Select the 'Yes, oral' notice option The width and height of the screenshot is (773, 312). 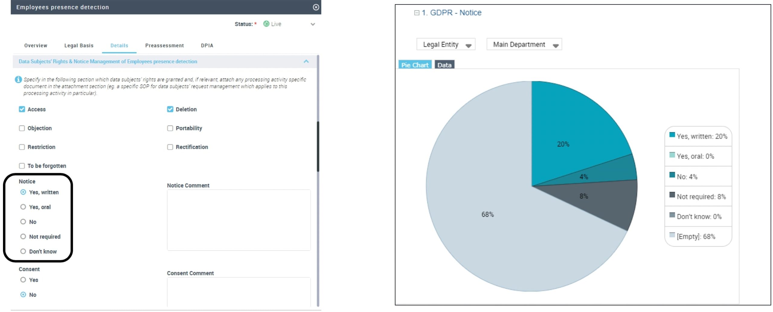23,207
